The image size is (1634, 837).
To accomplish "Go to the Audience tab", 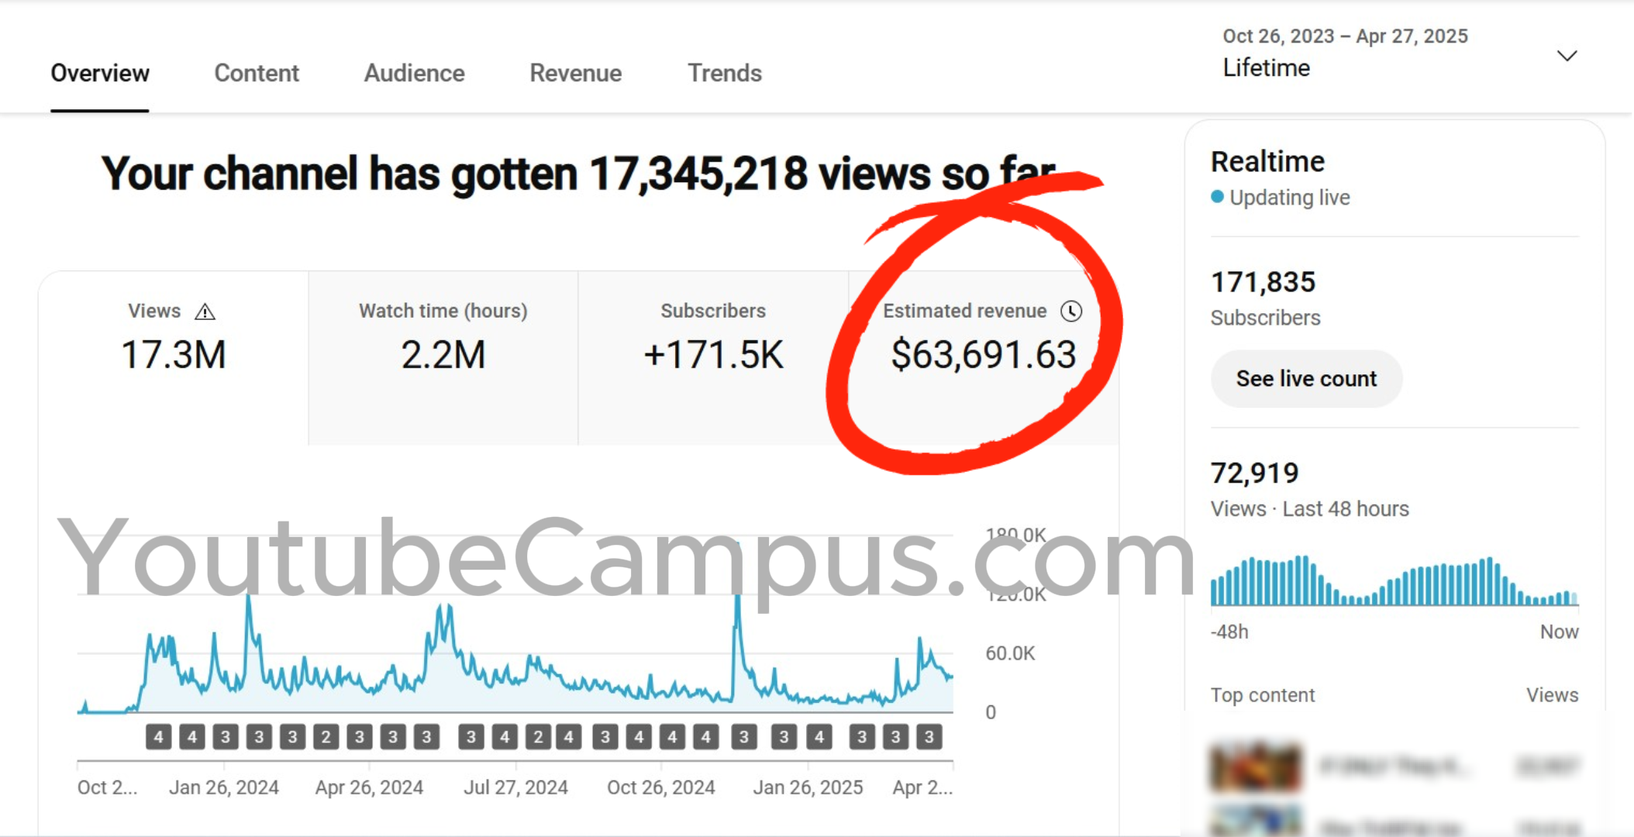I will [x=415, y=73].
